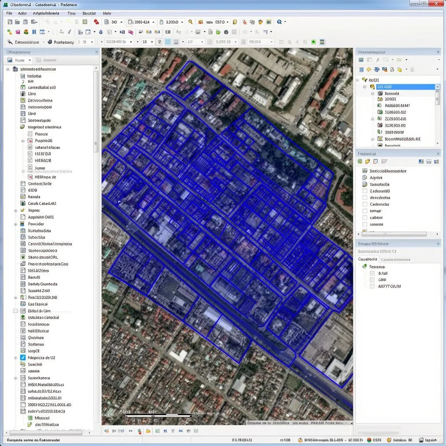Click the left panel horizontal scrollbar
446x446 pixels.
[x=46, y=433]
